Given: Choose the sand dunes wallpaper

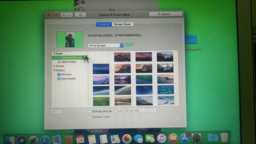Looking at the screenshot, I should [123, 101].
